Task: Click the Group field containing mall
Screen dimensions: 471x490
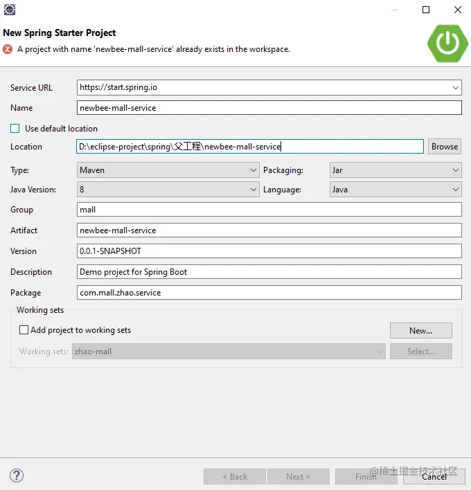Action: pos(269,210)
